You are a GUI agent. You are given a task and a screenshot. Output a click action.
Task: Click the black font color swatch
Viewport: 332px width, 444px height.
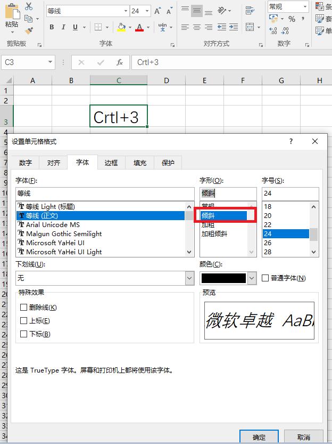pyautogui.click(x=223, y=278)
